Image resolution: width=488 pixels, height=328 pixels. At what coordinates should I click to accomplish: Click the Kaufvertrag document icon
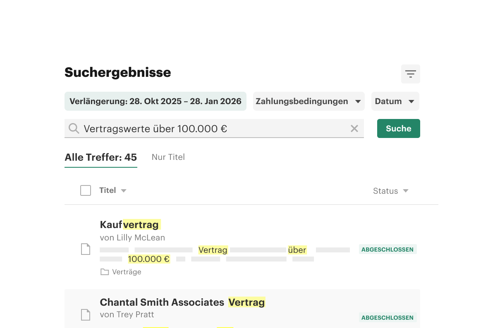pos(86,249)
